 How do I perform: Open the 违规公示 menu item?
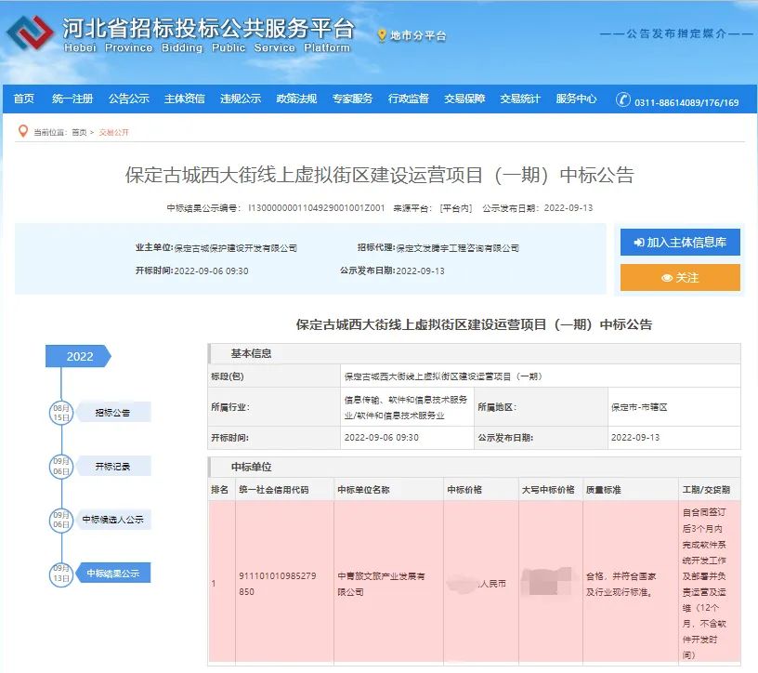click(241, 99)
